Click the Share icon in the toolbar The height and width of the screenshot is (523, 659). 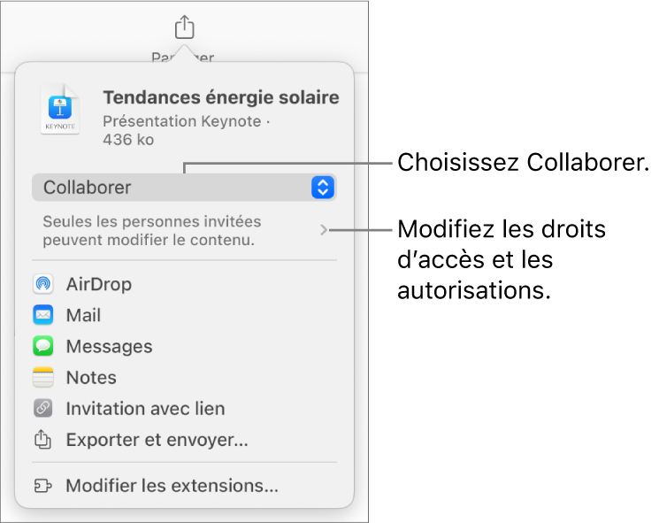[183, 27]
